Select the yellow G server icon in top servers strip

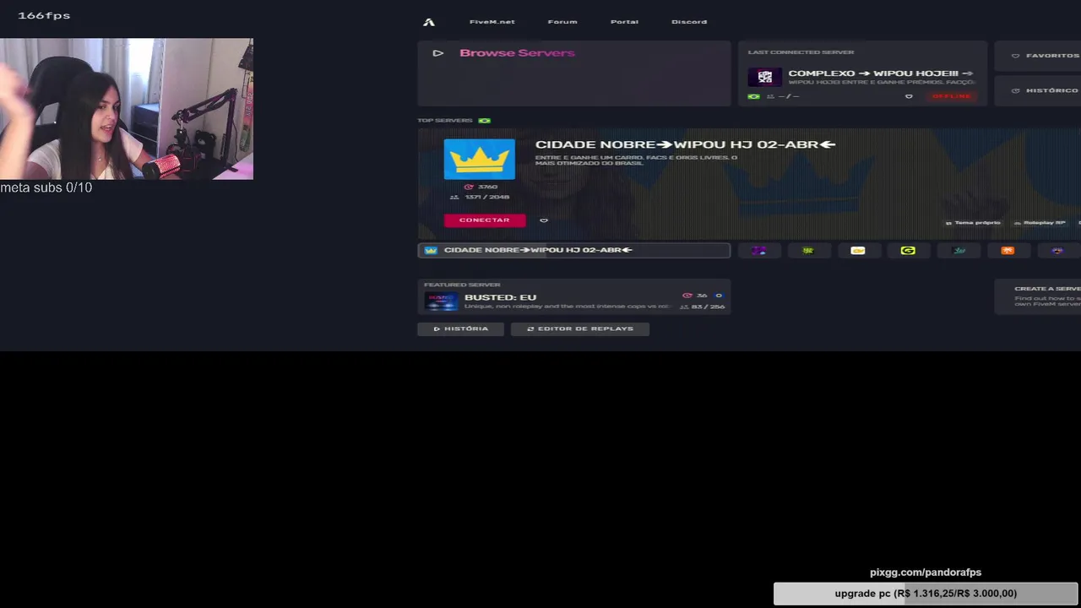pos(908,251)
